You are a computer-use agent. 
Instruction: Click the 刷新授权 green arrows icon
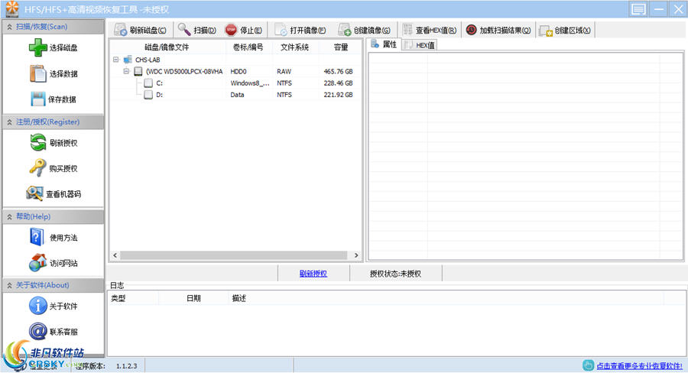37,143
